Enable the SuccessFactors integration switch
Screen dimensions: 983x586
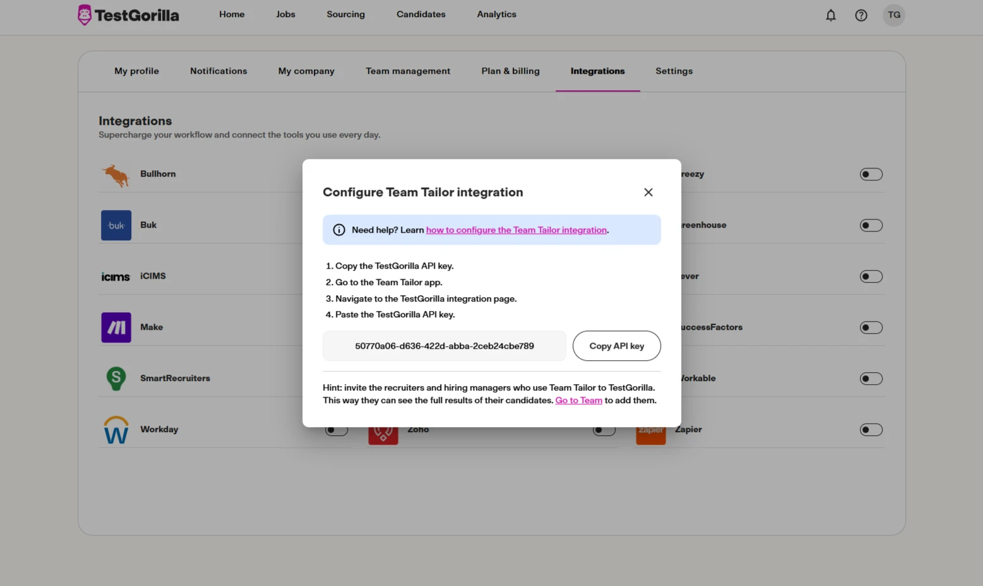(x=871, y=327)
